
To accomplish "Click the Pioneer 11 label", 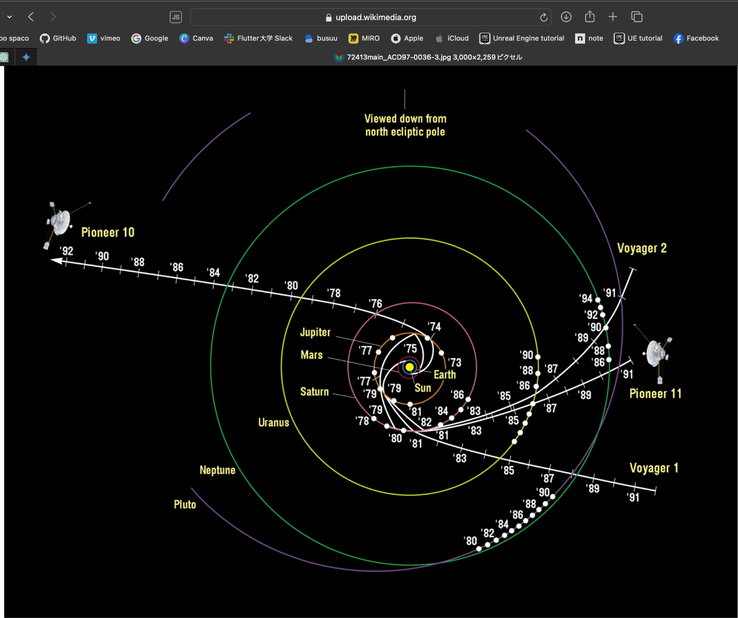I will point(656,394).
